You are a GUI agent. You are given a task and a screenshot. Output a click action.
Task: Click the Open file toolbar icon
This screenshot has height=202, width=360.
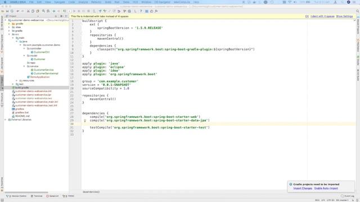tap(3, 11)
